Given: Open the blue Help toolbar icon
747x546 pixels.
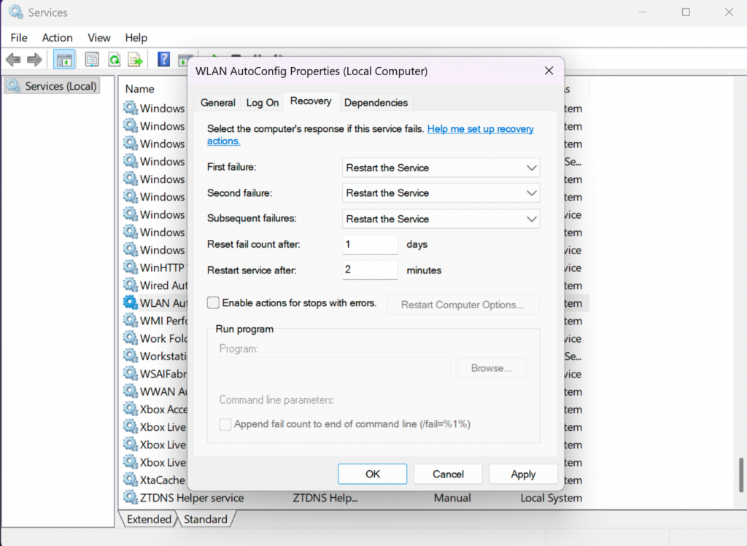Looking at the screenshot, I should pyautogui.click(x=163, y=60).
